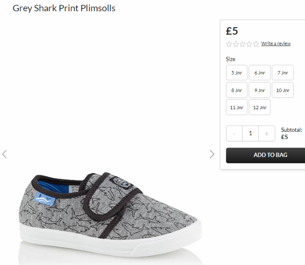Pick size 11 Jnr
This screenshot has height=265, width=305.
237,107
